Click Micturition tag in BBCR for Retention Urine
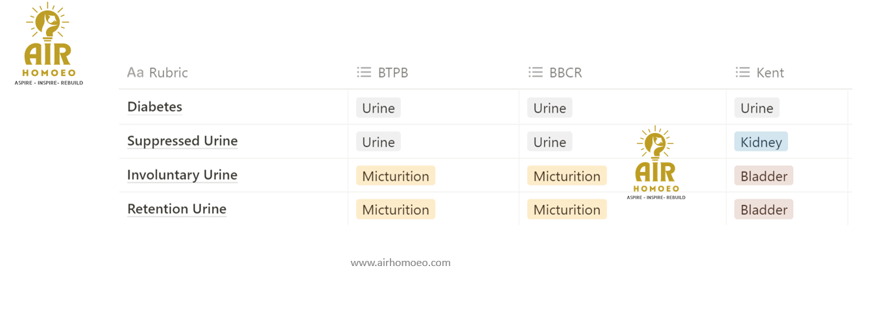The height and width of the screenshot is (329, 875). [x=566, y=210]
